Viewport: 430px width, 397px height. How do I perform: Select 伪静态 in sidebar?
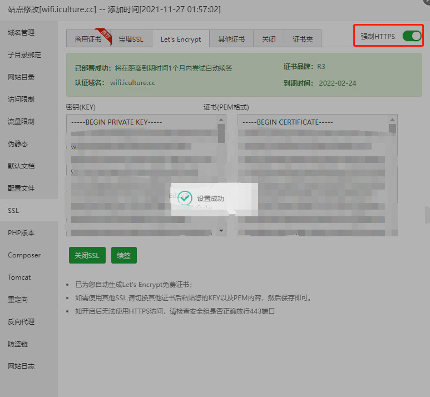point(18,143)
